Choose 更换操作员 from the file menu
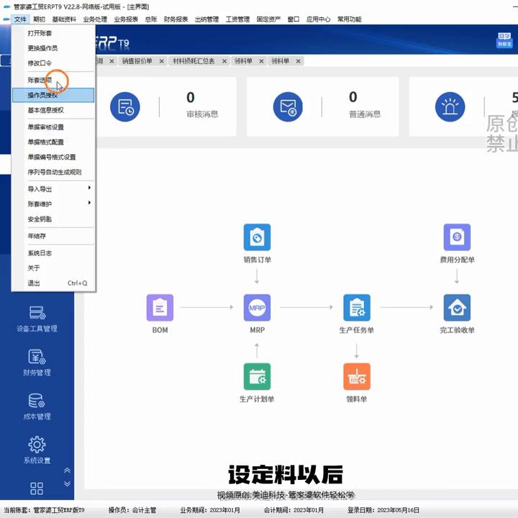Viewport: 518px width, 518px height. pos(53,48)
